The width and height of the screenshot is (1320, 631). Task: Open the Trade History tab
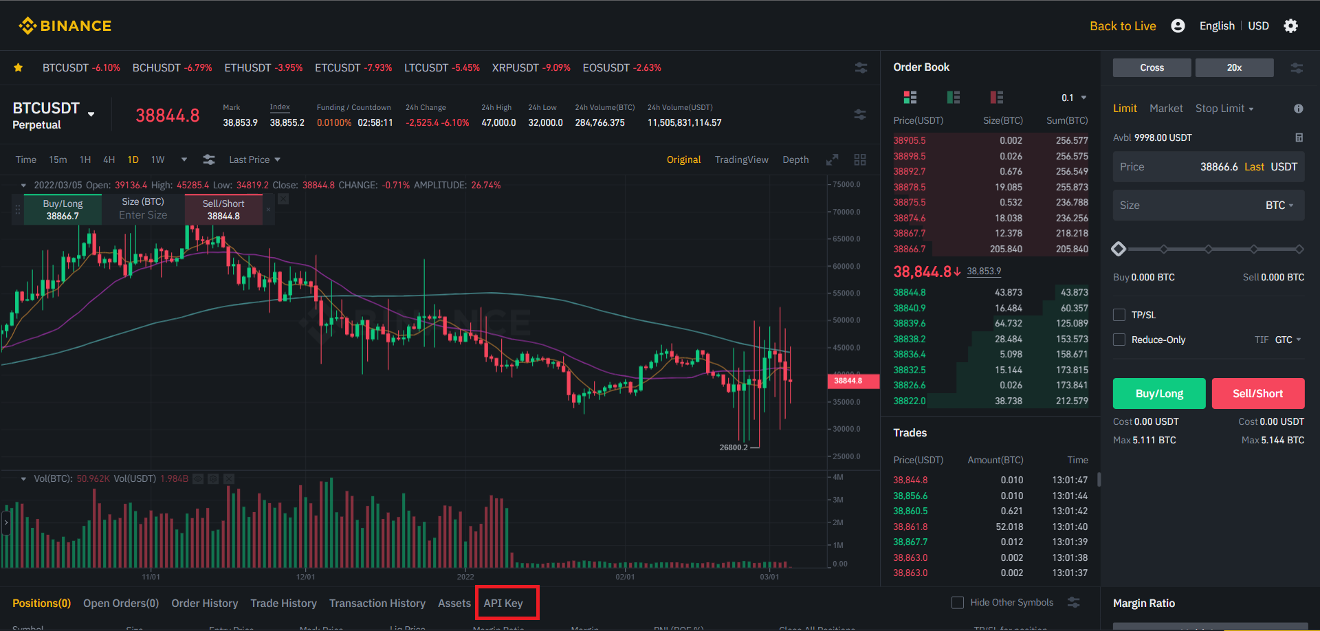[x=283, y=603]
